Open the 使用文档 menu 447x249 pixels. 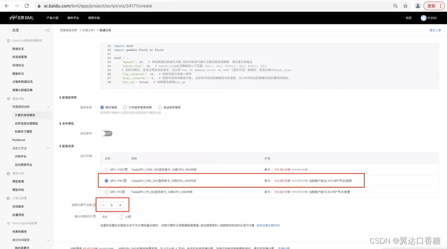(x=94, y=18)
